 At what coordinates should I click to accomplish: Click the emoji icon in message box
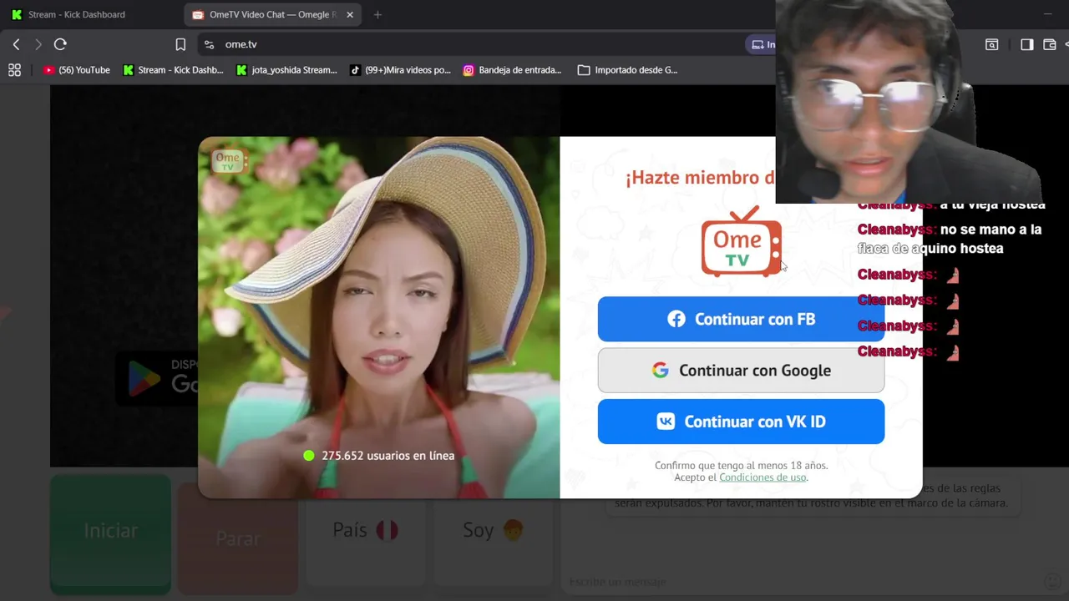pos(1053,582)
